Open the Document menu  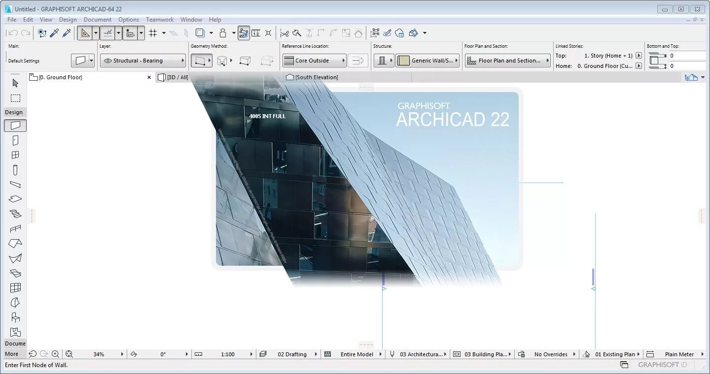[98, 20]
